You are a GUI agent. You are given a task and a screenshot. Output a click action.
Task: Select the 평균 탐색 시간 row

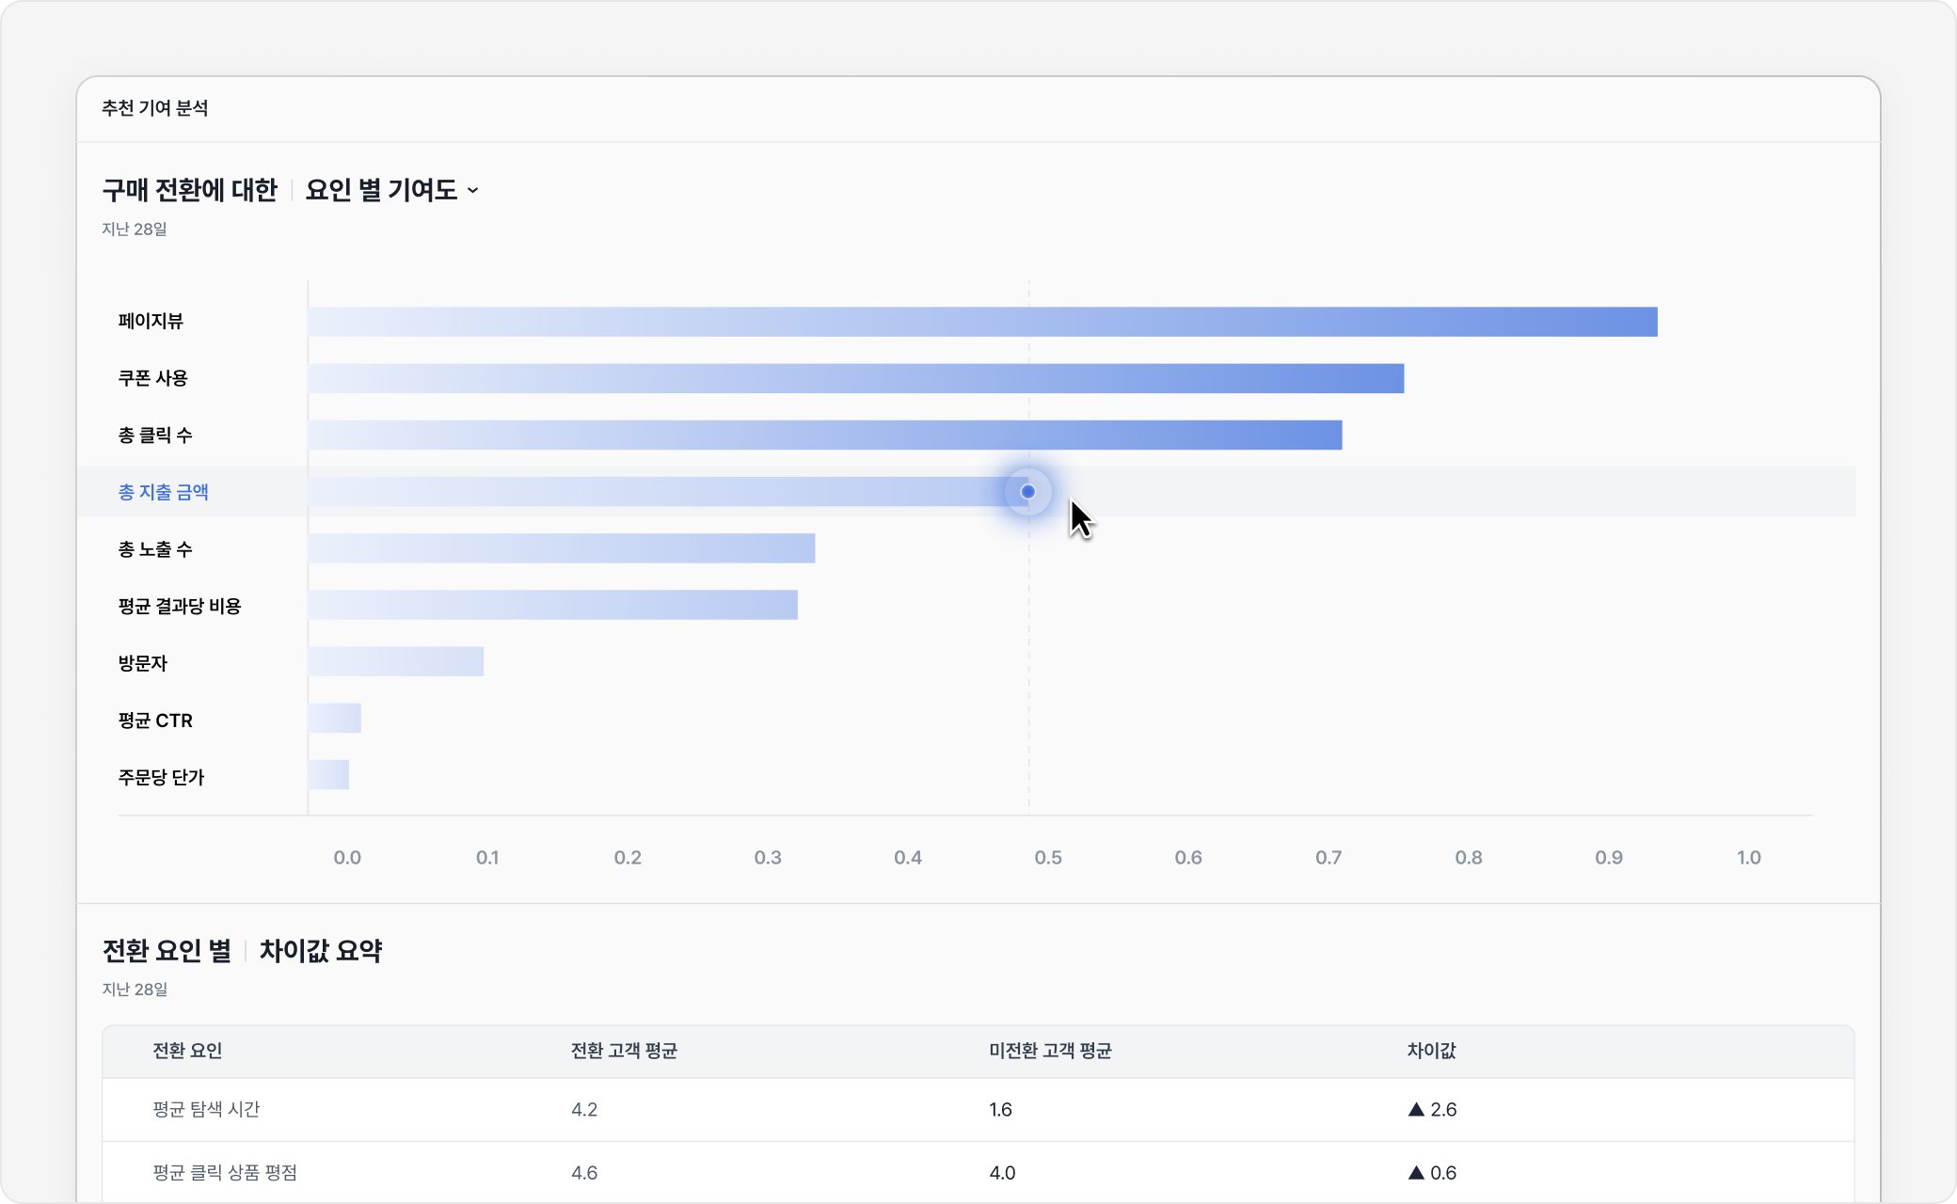(x=978, y=1110)
